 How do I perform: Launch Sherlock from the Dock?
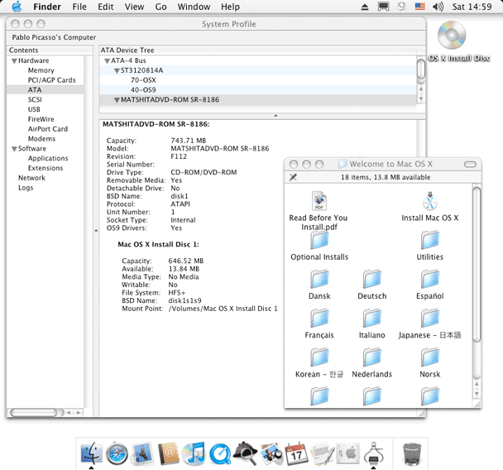pos(246,453)
